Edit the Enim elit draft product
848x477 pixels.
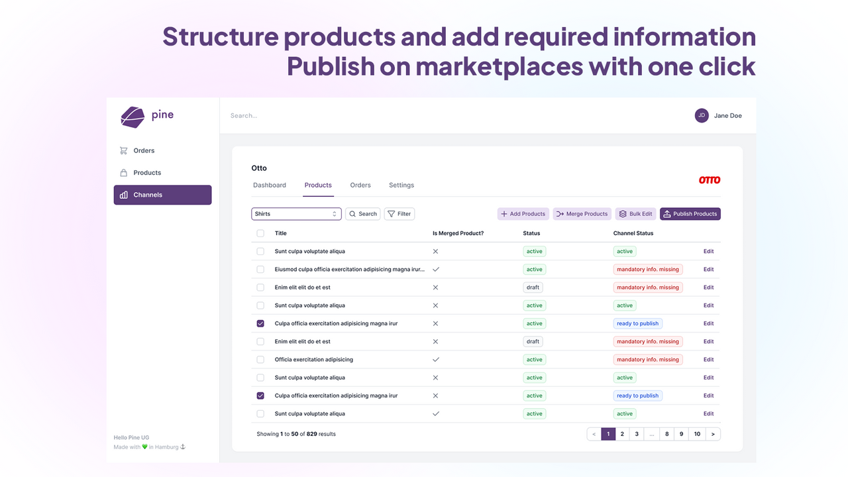708,287
